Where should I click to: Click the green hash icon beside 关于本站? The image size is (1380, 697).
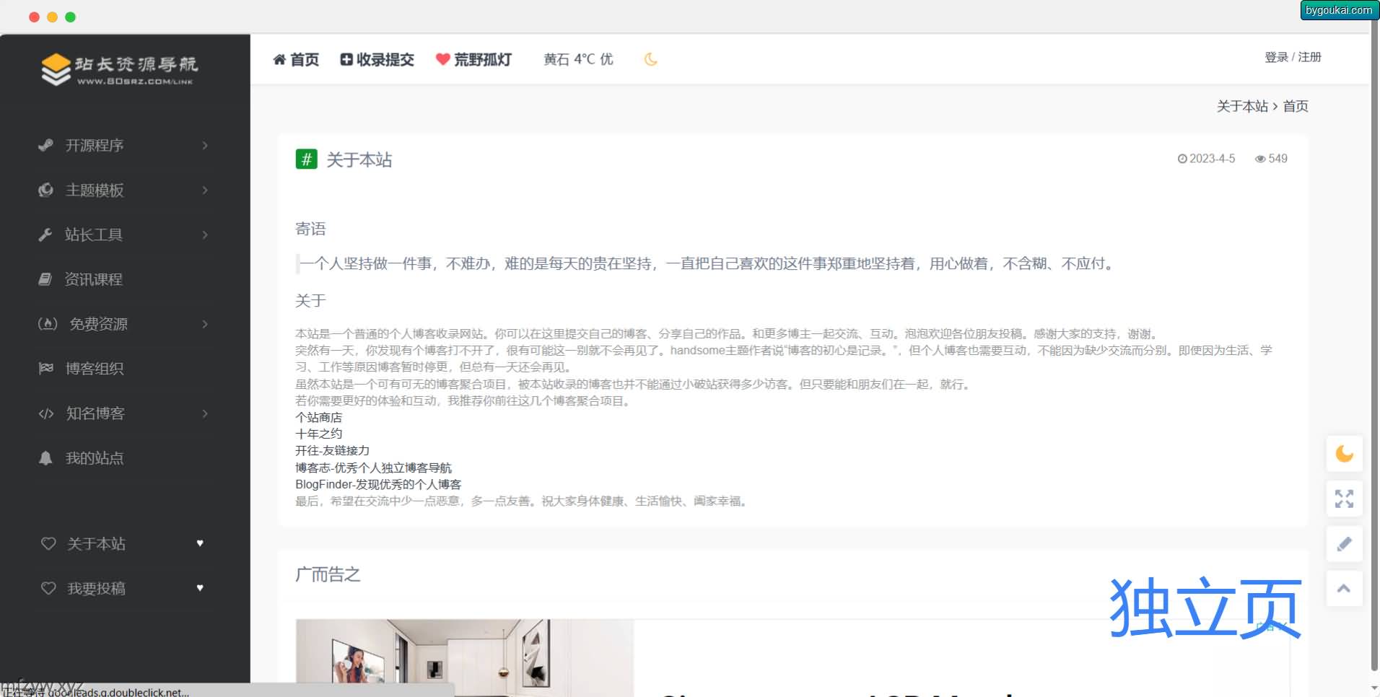coord(306,159)
